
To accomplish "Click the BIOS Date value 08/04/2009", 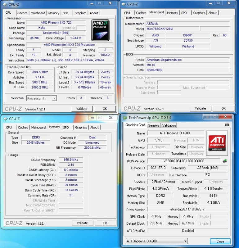I will 187,70.
